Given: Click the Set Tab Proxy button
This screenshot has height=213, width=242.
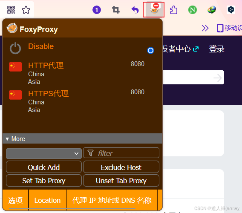Looking at the screenshot, I should pyautogui.click(x=44, y=181).
